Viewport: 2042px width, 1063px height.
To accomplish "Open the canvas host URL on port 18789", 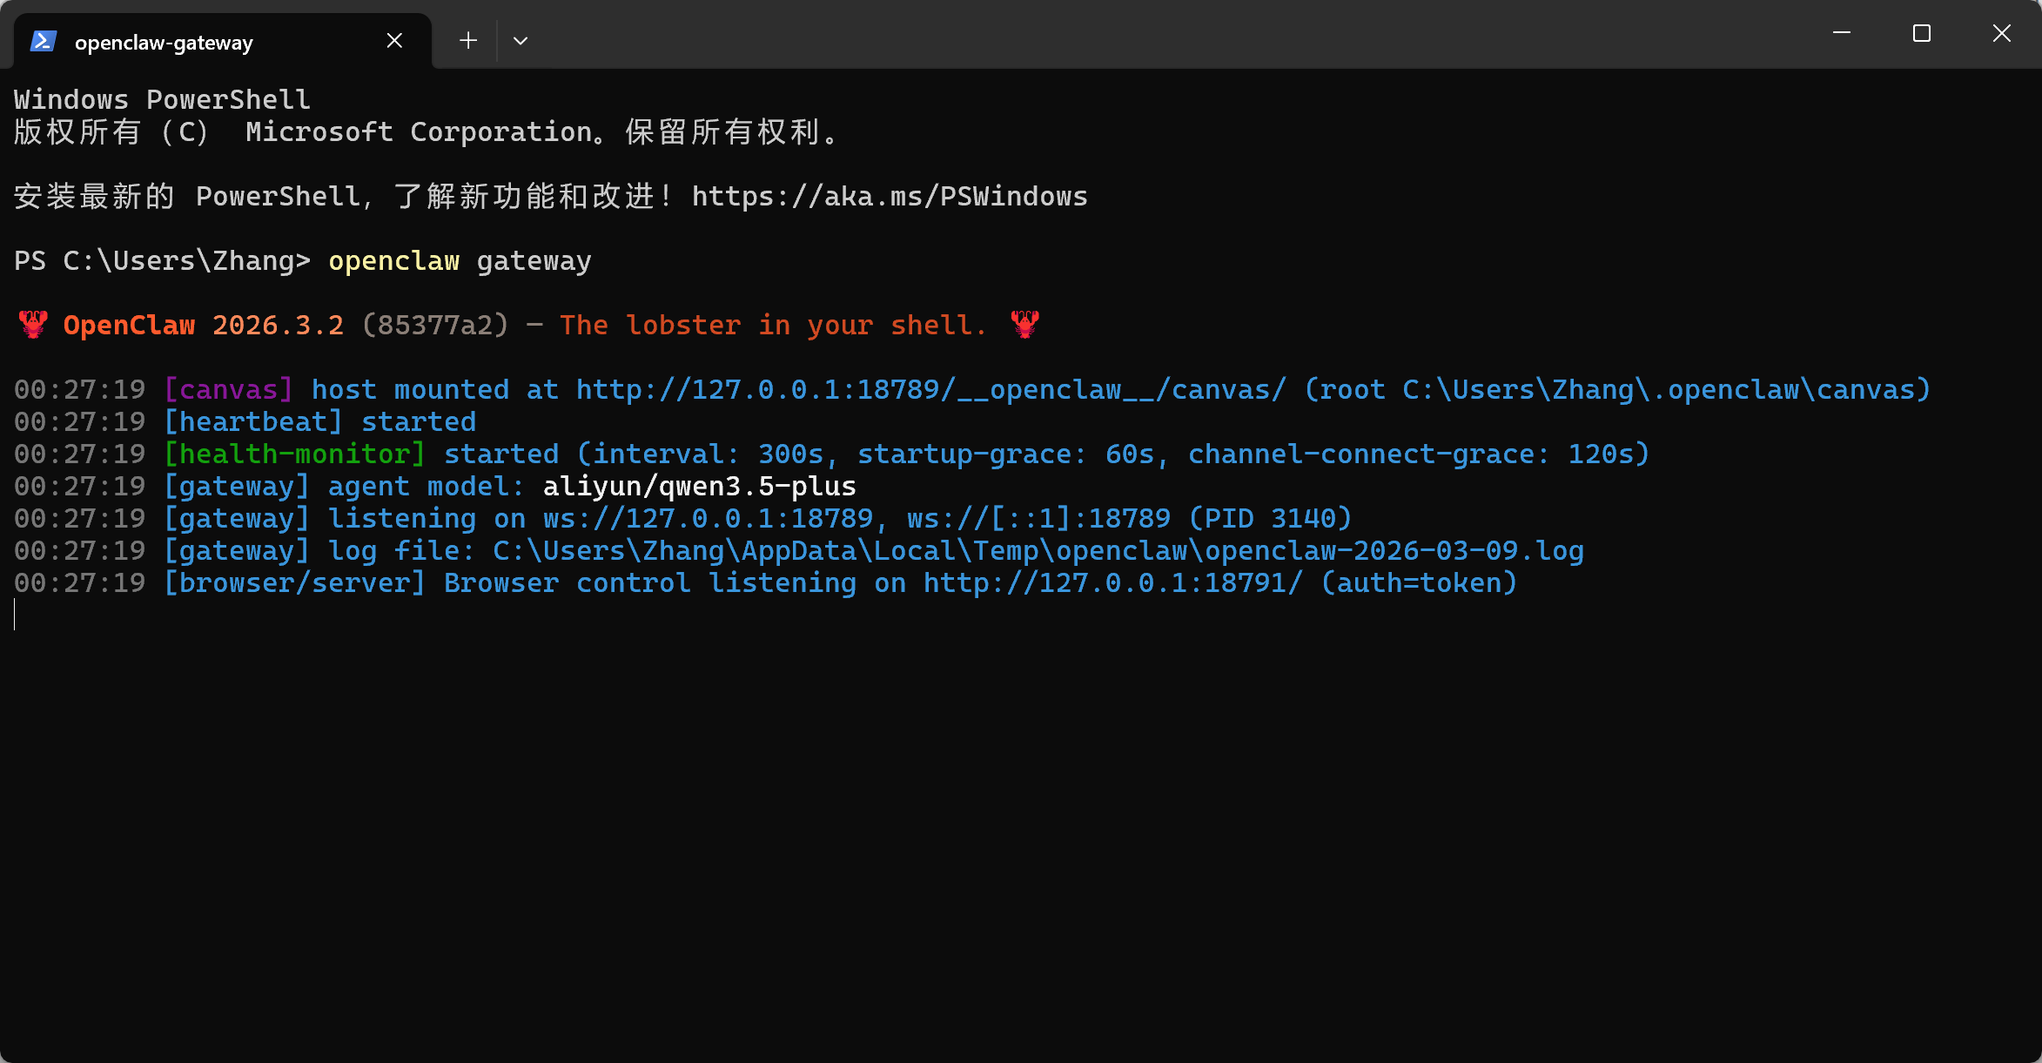I will click(x=930, y=390).
